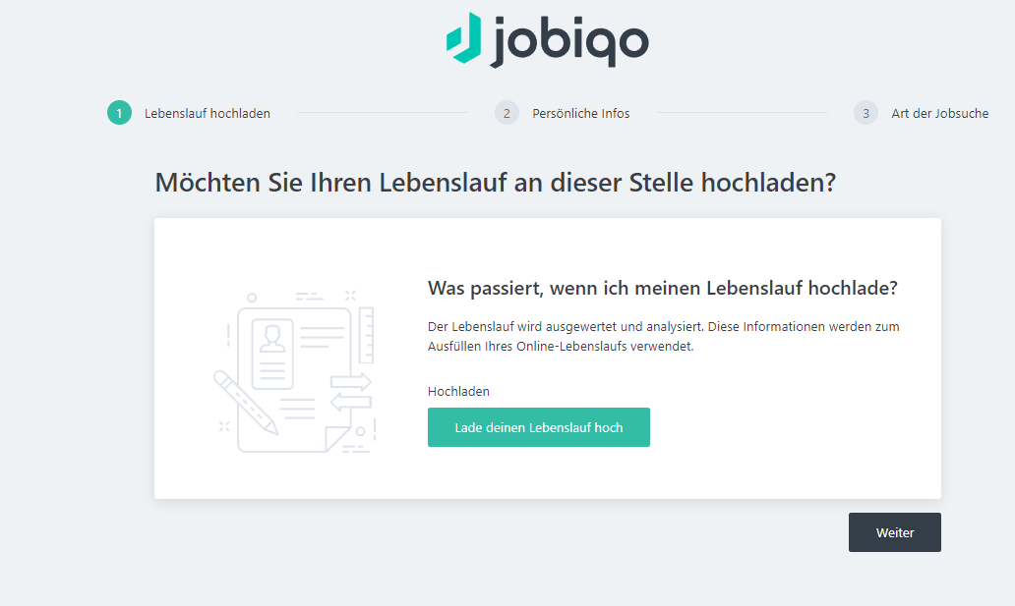Click the pencil in the résumé illustration

[x=245, y=402]
